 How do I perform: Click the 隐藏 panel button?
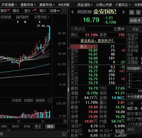[55, 11]
